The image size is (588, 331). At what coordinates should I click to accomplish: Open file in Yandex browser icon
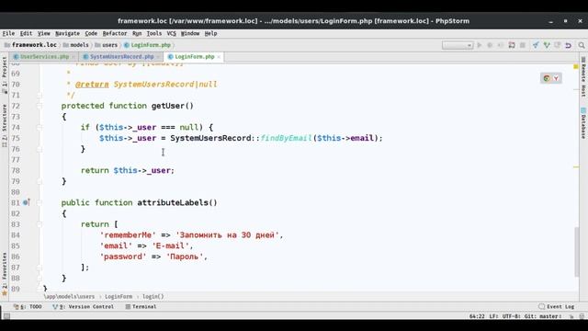pyautogui.click(x=556, y=78)
